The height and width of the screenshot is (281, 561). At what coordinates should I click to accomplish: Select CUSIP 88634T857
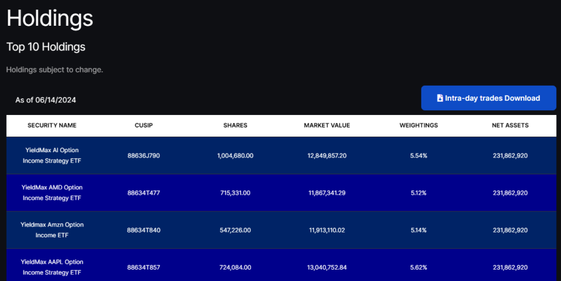coord(144,267)
